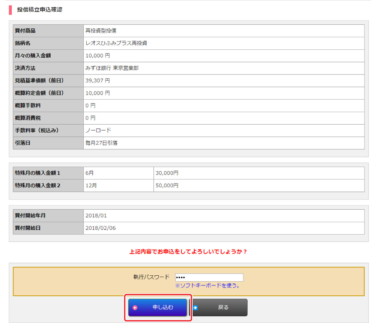Select the 決済方法 label cell

point(48,68)
